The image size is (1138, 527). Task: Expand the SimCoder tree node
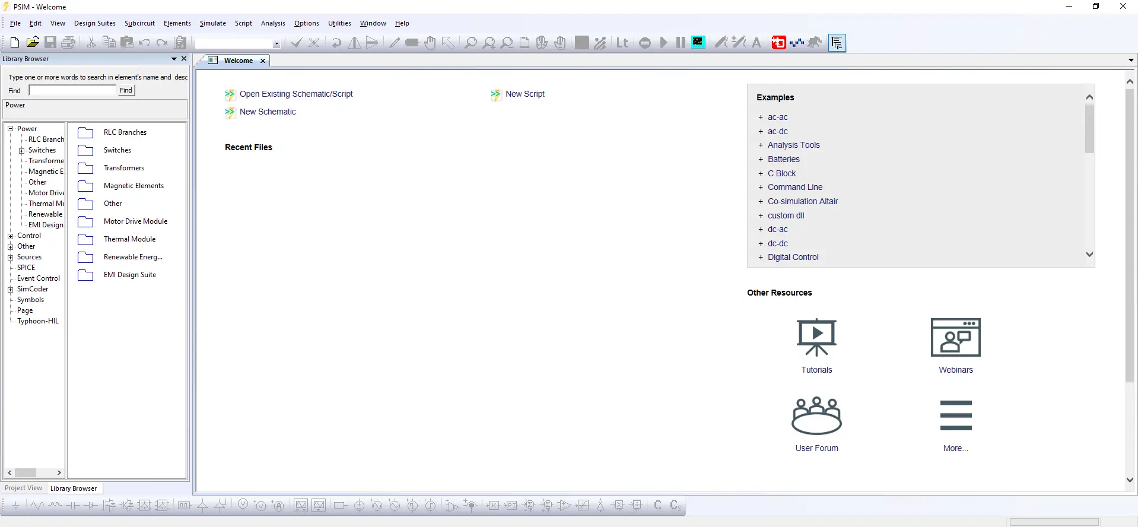pyautogui.click(x=10, y=290)
